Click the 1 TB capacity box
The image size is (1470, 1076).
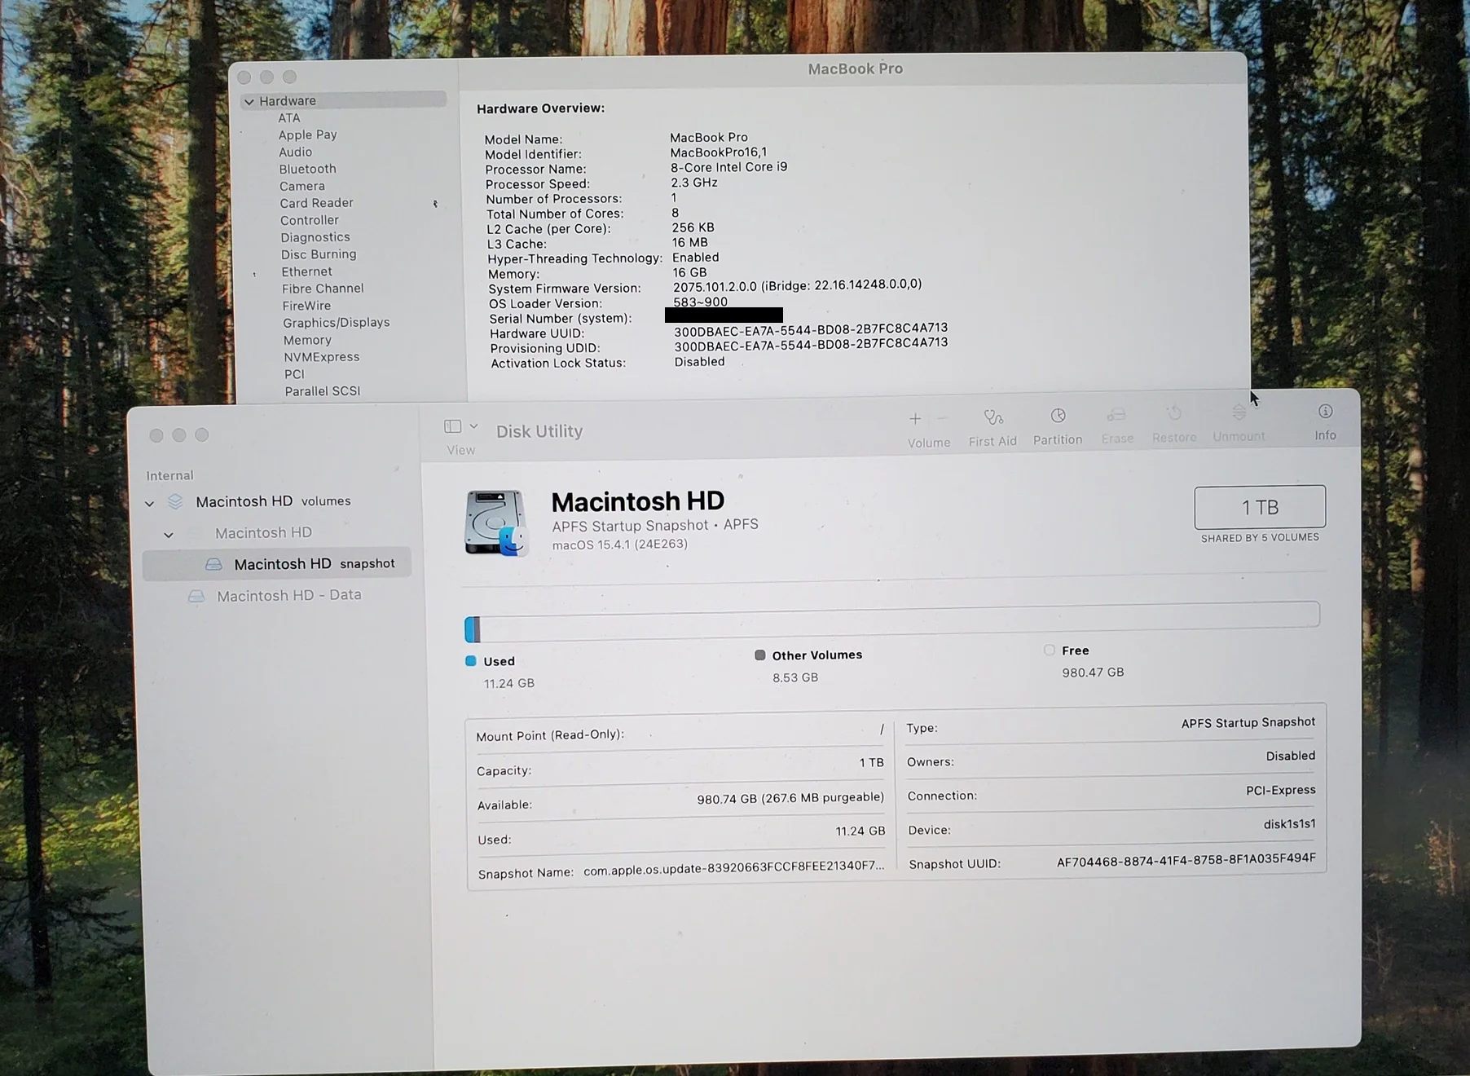(1260, 507)
